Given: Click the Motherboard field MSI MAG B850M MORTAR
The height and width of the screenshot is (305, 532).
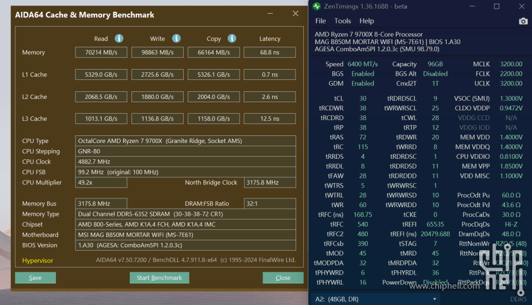Looking at the screenshot, I should point(186,235).
